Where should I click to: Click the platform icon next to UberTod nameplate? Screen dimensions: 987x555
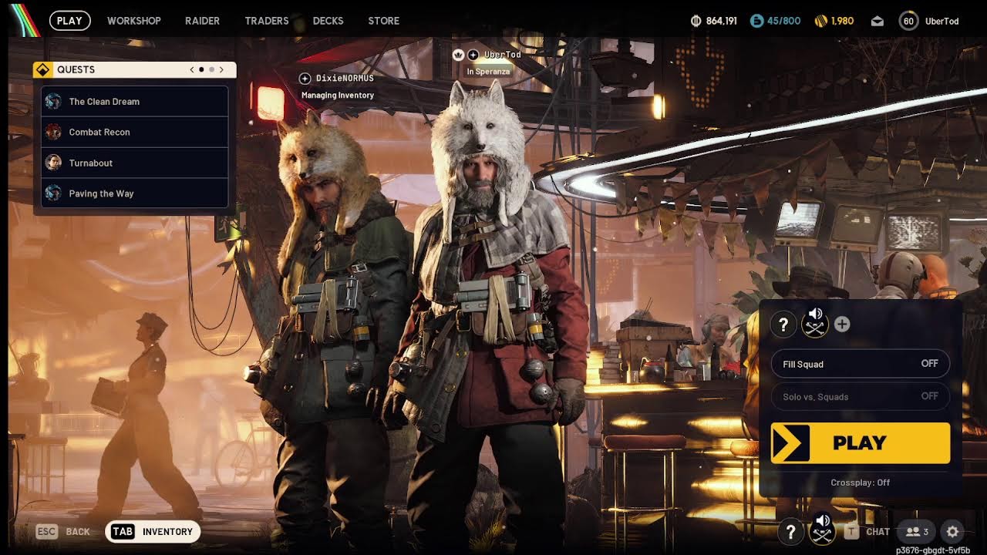[473, 55]
